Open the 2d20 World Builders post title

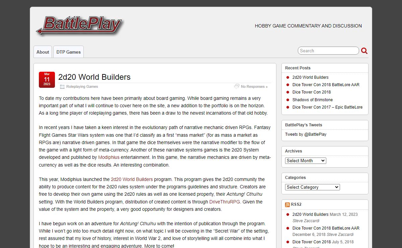click(94, 77)
